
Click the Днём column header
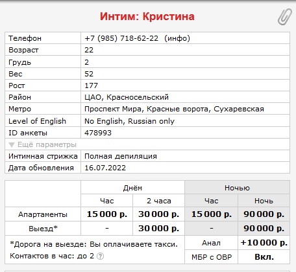tap(132, 188)
